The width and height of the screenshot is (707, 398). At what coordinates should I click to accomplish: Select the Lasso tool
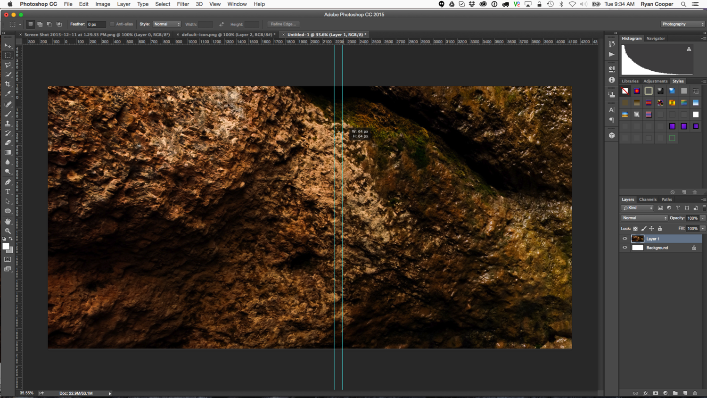(x=8, y=65)
